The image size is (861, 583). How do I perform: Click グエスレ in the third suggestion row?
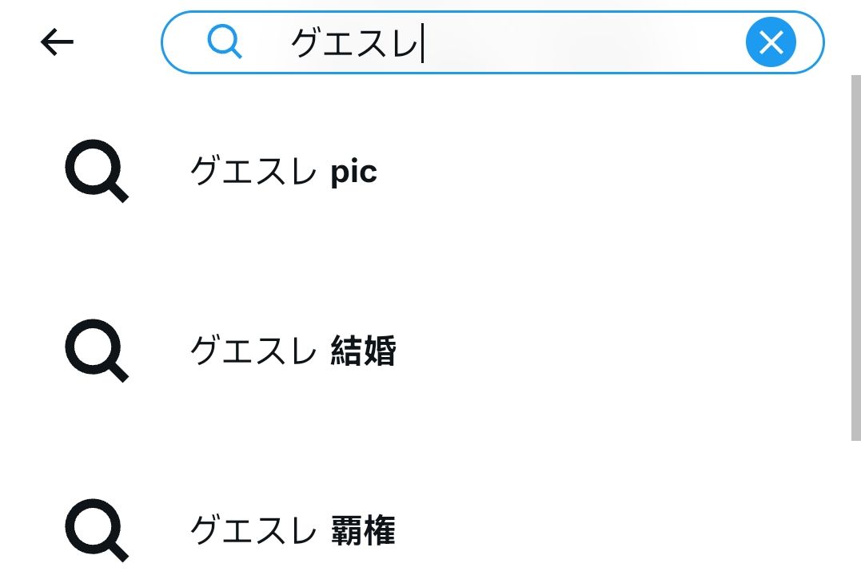click(253, 530)
